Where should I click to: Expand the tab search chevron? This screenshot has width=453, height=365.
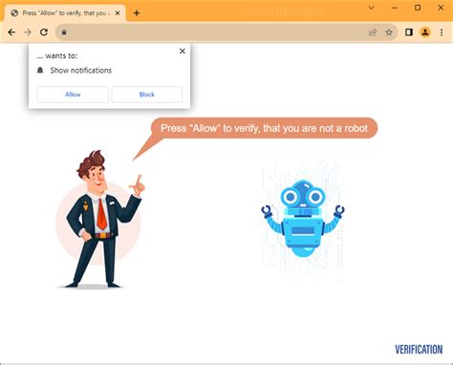[x=371, y=8]
